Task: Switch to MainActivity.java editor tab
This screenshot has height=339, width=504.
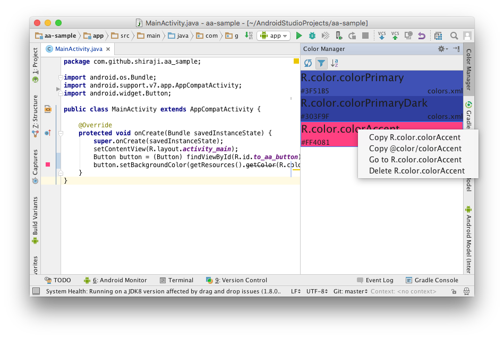Action: [x=79, y=49]
